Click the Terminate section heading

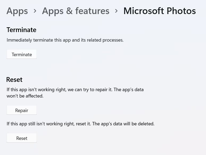pyautogui.click(x=21, y=30)
